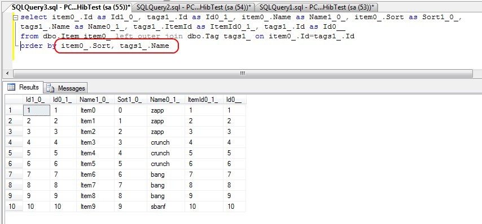Click the Item1 cell

point(95,121)
